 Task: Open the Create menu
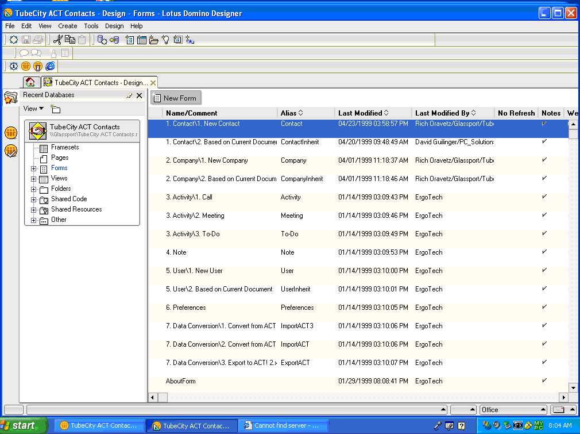[x=67, y=26]
